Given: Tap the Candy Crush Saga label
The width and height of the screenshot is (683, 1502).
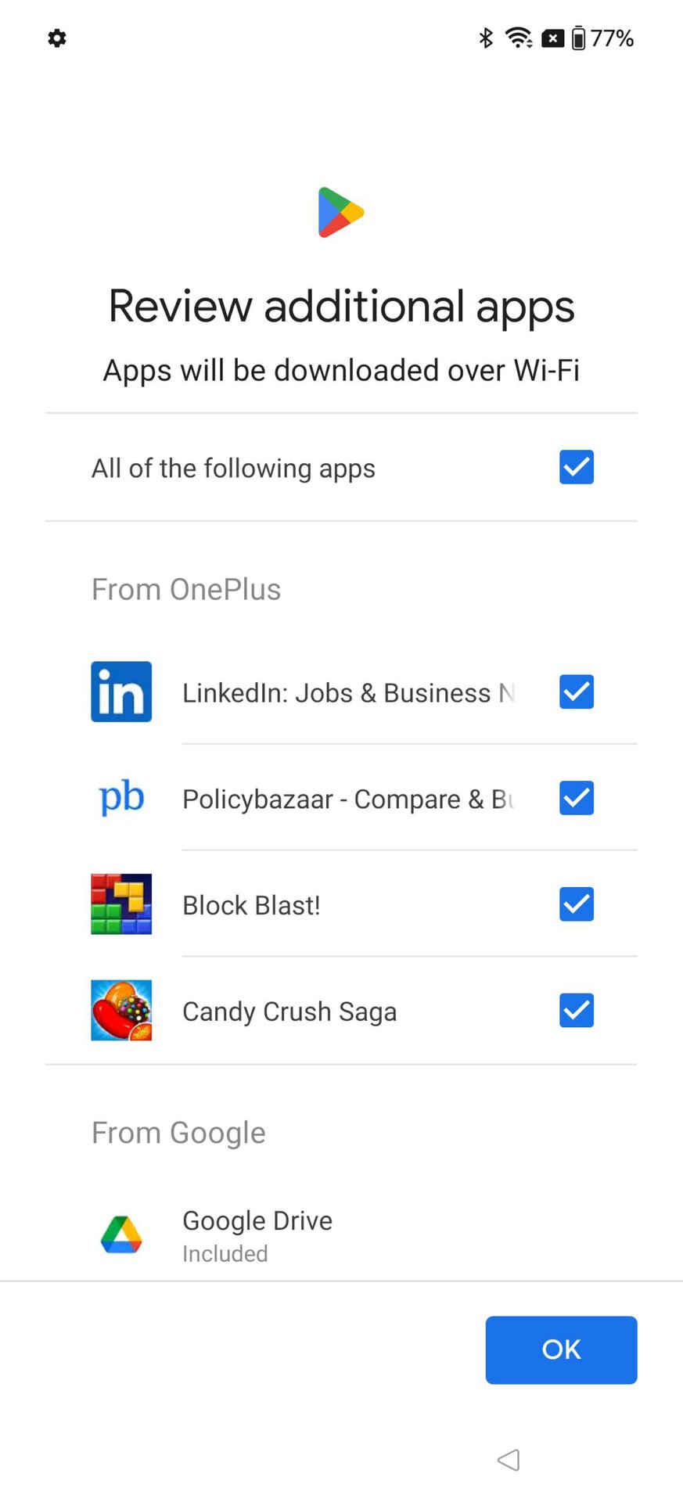Looking at the screenshot, I should (289, 1012).
